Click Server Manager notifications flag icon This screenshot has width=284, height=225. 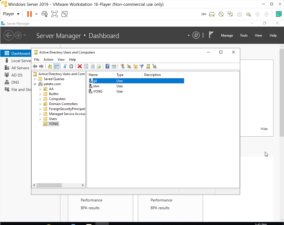pos(211,35)
